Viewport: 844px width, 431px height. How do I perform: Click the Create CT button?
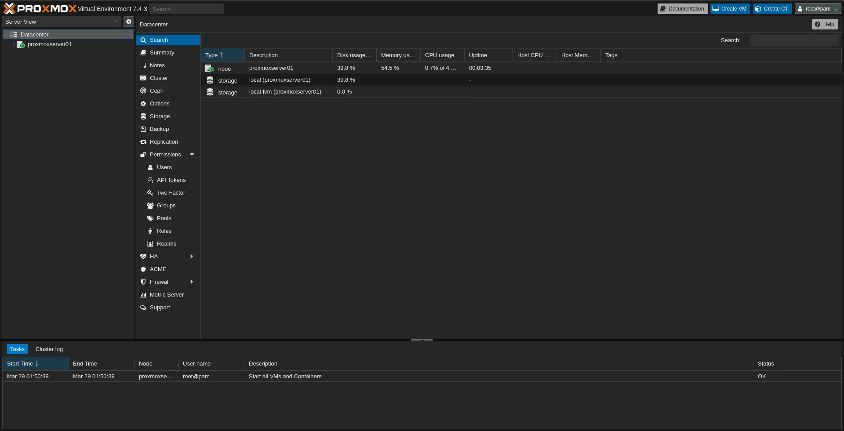(772, 9)
